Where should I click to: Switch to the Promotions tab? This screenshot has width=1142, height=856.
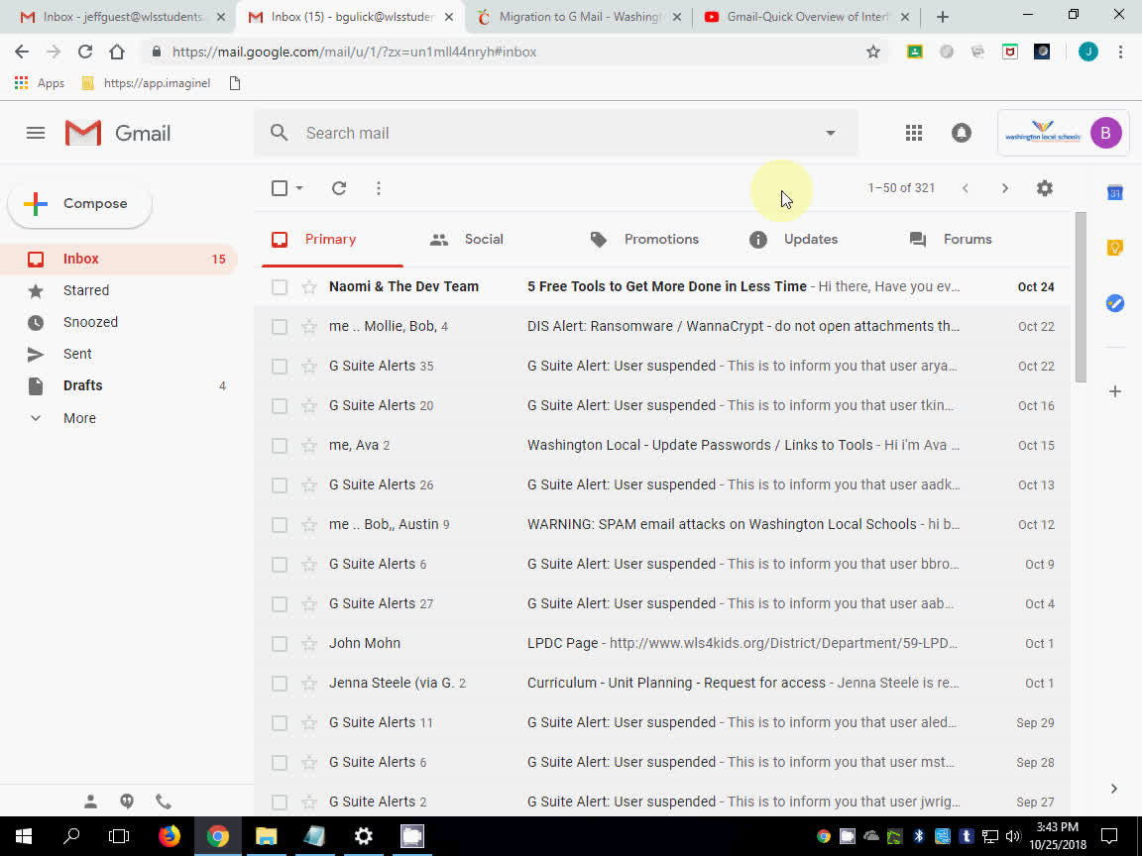click(660, 239)
